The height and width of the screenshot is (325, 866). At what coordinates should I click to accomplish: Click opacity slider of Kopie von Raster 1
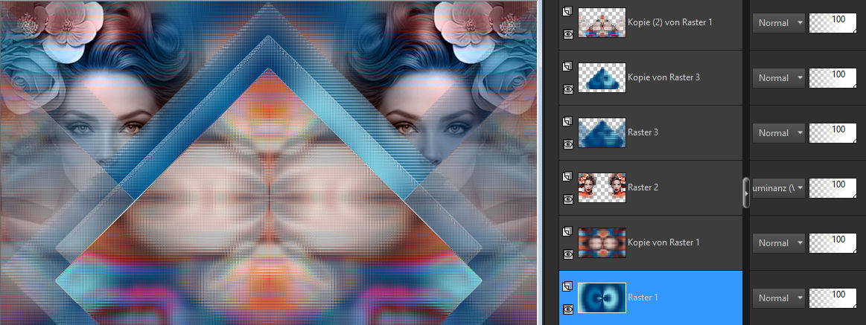pyautogui.click(x=832, y=242)
